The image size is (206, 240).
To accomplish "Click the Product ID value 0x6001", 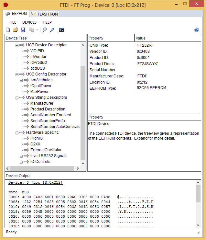I will [x=143, y=58].
